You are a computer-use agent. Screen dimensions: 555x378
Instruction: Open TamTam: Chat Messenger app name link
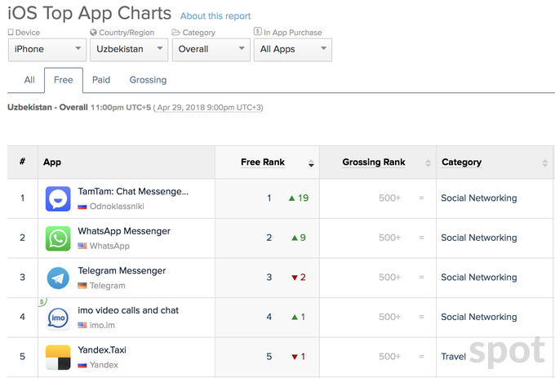(x=133, y=192)
